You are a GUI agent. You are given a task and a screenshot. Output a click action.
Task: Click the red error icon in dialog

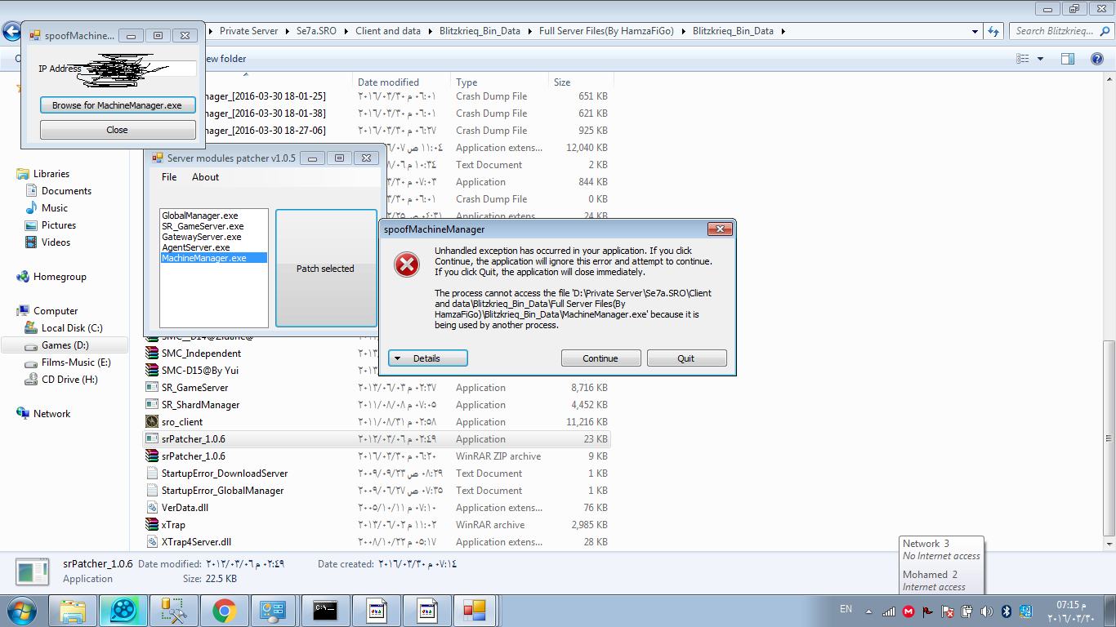pyautogui.click(x=407, y=265)
